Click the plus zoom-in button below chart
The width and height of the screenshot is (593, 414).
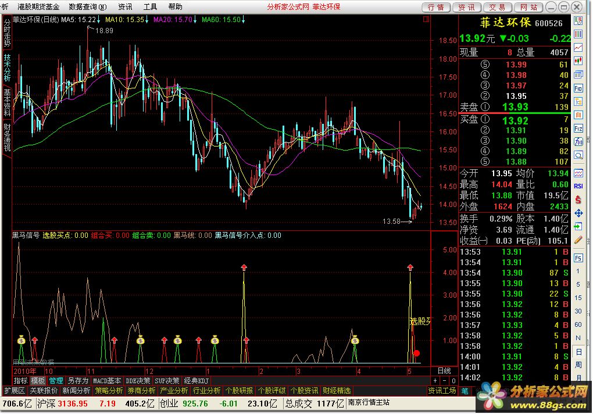click(x=435, y=381)
